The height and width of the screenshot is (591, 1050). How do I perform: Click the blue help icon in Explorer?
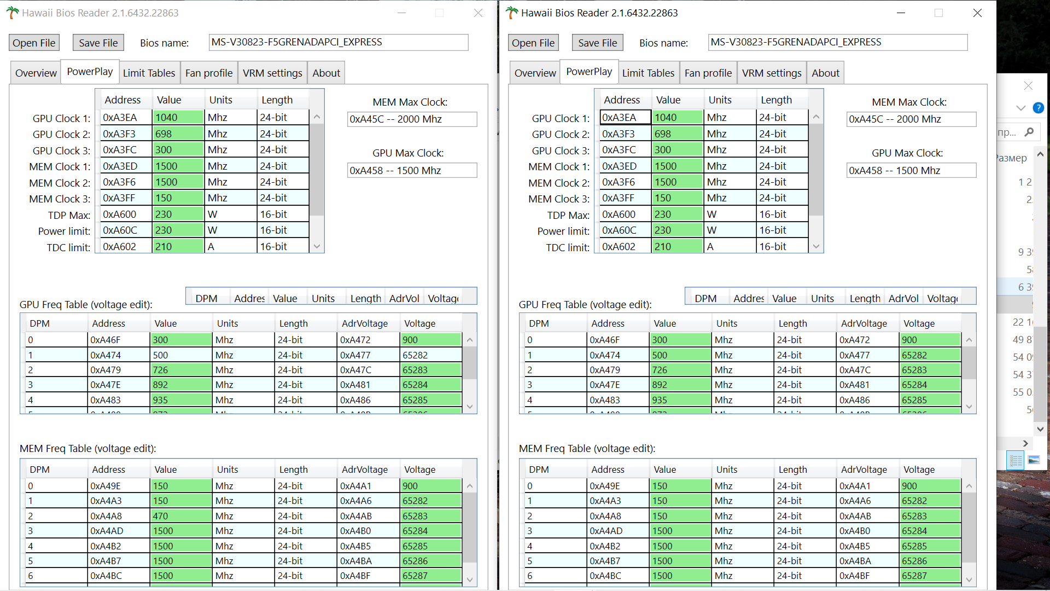1038,108
